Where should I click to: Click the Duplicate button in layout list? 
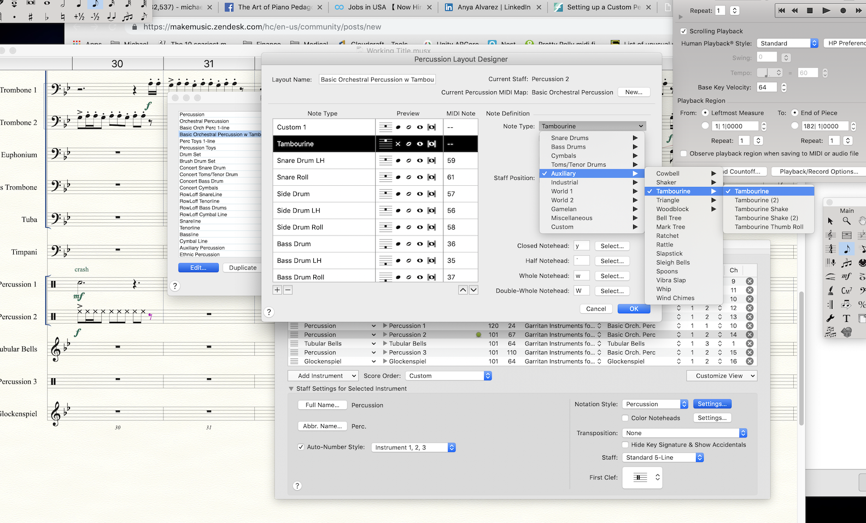(x=243, y=268)
